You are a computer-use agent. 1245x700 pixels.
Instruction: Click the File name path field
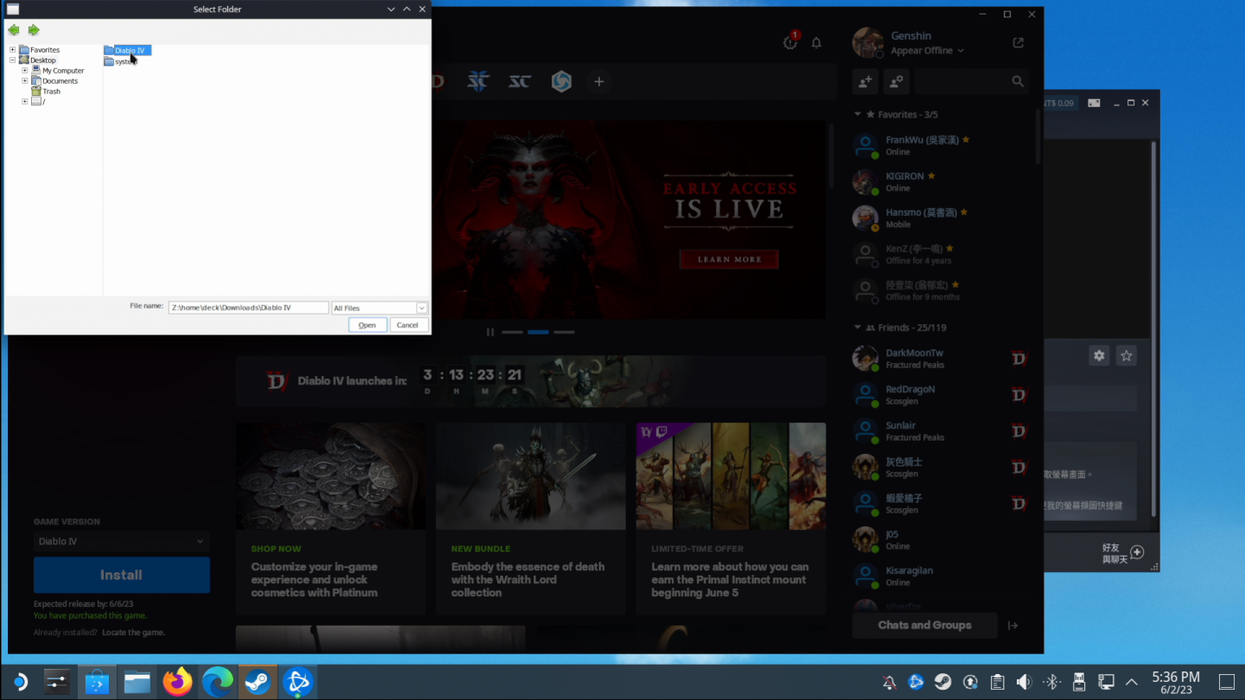(248, 308)
